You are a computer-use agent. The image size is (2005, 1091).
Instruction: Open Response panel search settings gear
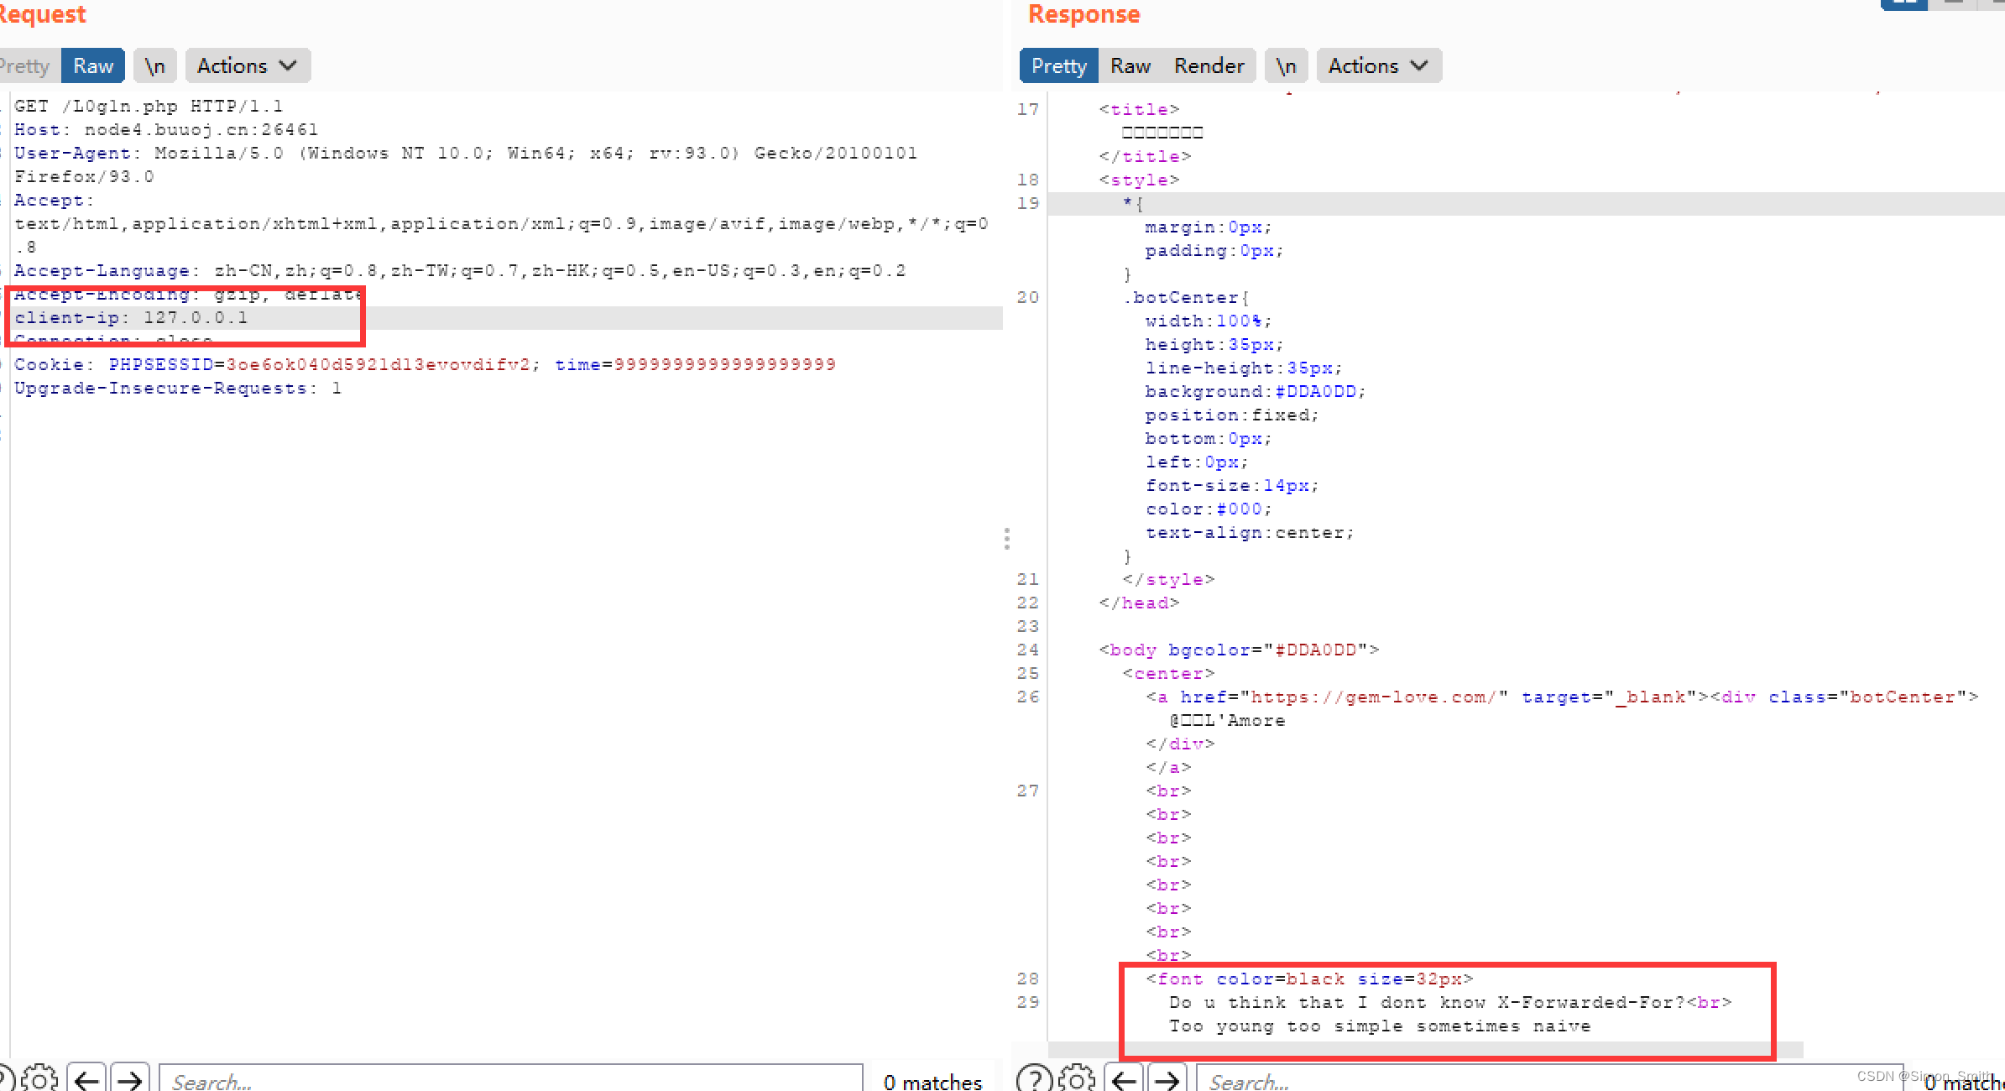tap(1077, 1078)
